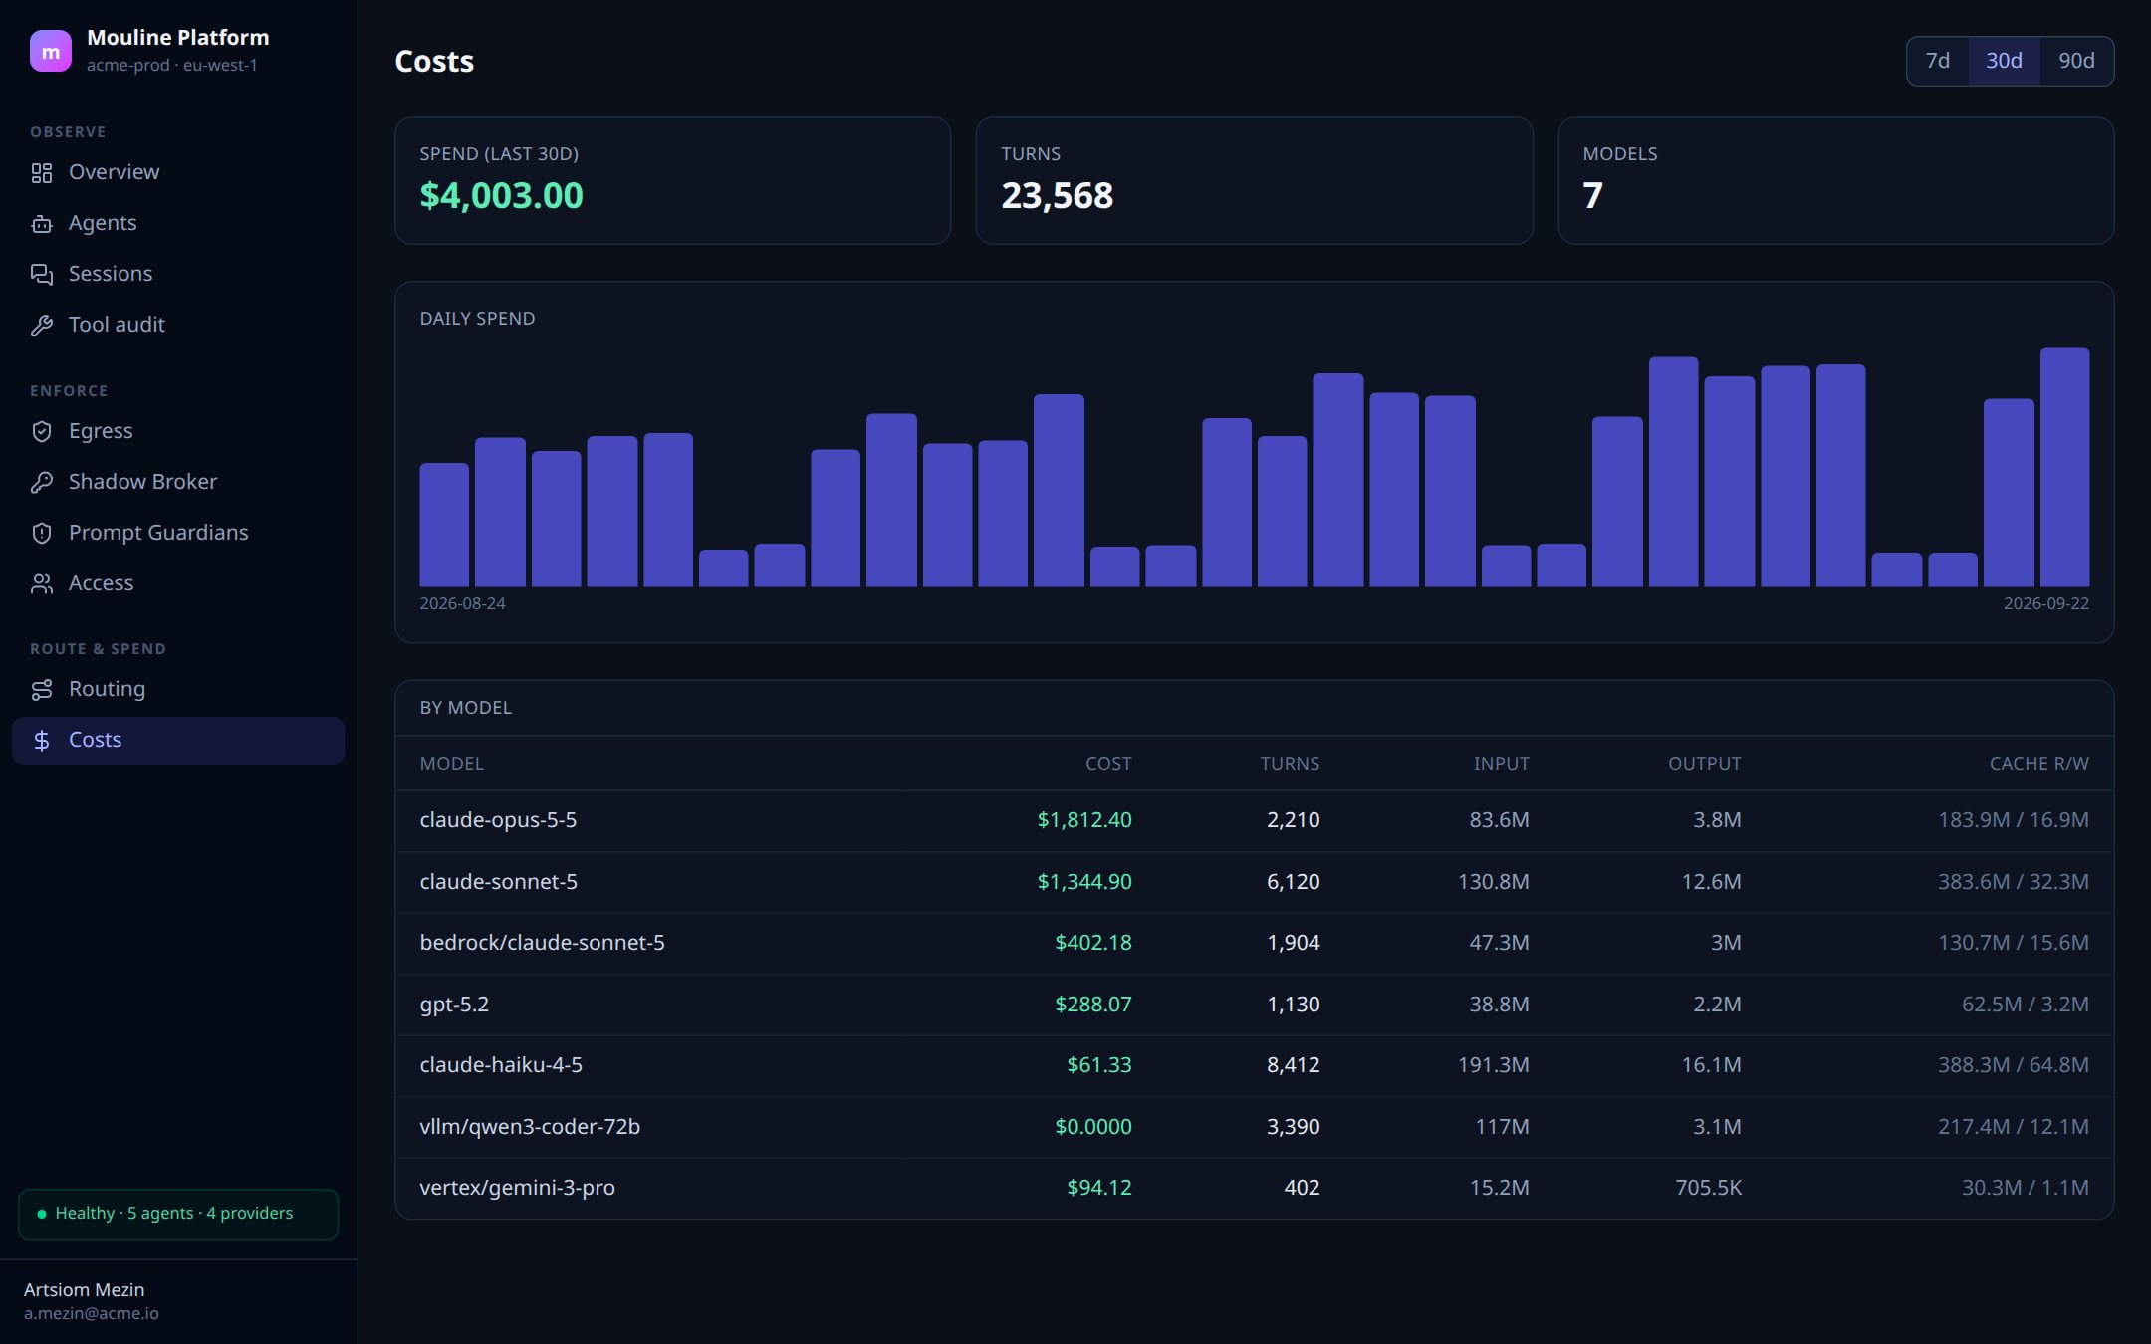Click the 183.9M / 16.9M cache value

(2014, 820)
